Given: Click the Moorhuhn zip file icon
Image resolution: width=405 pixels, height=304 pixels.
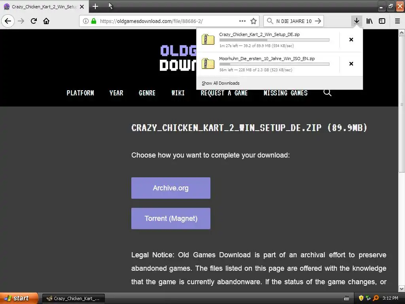Looking at the screenshot, I should click(x=208, y=64).
